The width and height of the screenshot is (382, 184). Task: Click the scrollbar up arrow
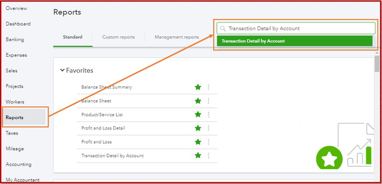pyautogui.click(x=377, y=53)
